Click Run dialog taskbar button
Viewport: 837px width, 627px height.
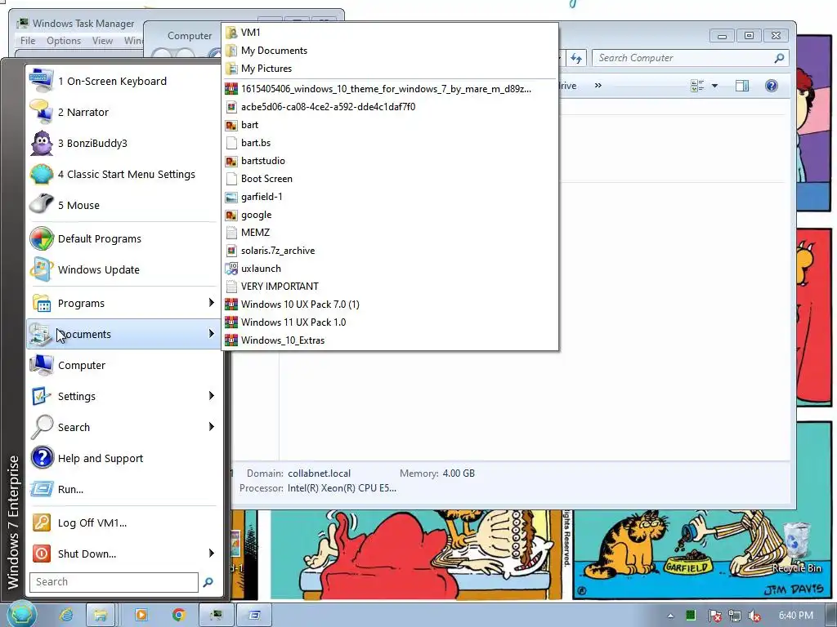click(x=254, y=615)
